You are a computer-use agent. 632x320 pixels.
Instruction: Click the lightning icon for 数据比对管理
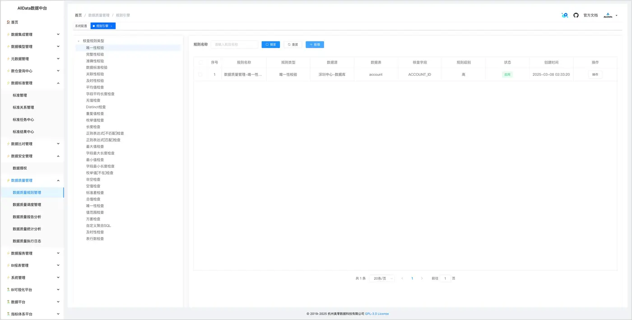(x=8, y=144)
